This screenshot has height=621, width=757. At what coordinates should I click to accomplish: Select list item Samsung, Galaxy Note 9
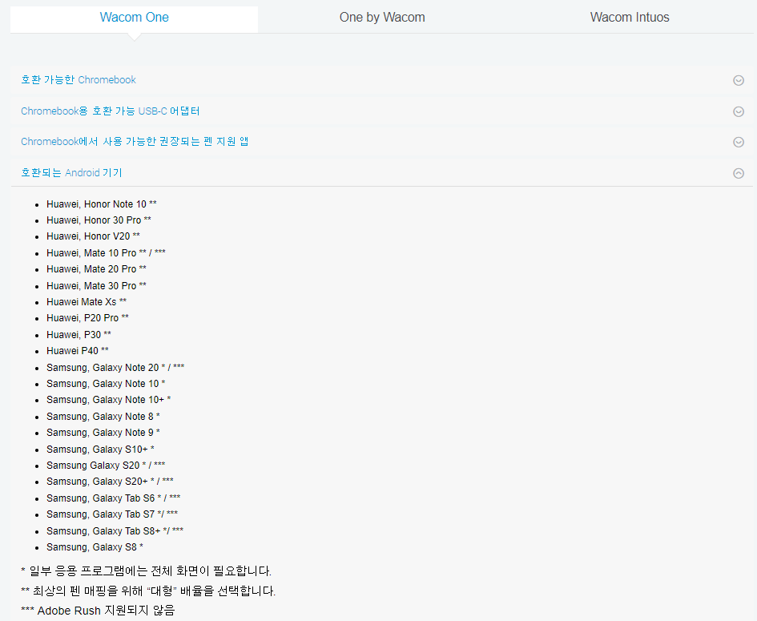coord(103,432)
